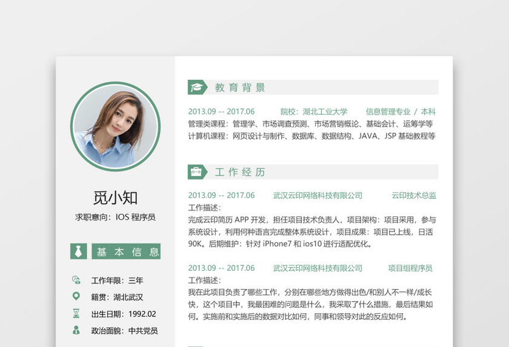Click the line starting with 完成云印简历 APP 开发
The image size is (509, 347).
coord(312,220)
